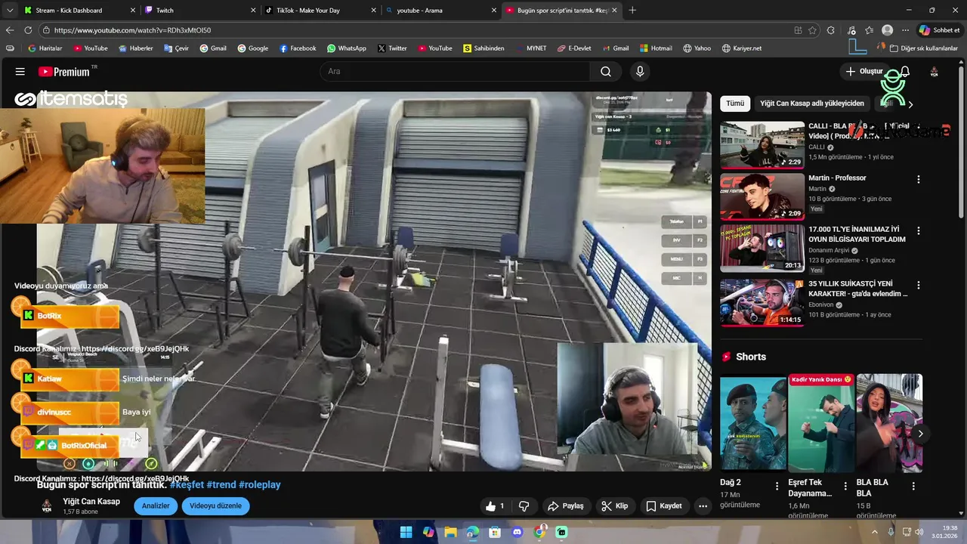Open the Hotmail bookmark
The image size is (967, 544).
coord(656,48)
